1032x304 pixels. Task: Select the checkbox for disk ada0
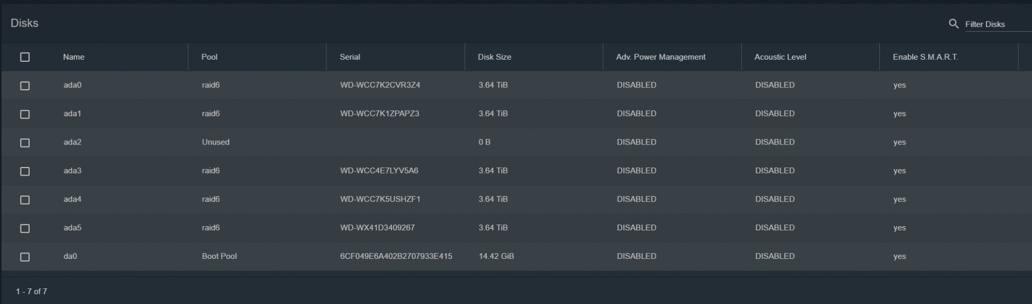click(x=25, y=85)
